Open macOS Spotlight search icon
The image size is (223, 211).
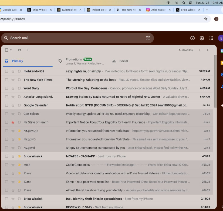[184, 3]
